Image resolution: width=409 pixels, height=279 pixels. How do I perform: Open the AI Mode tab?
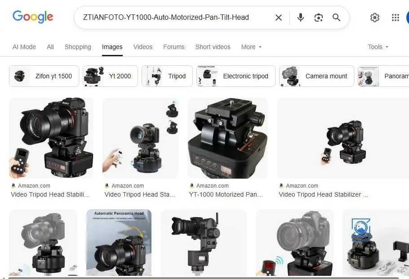coord(24,47)
